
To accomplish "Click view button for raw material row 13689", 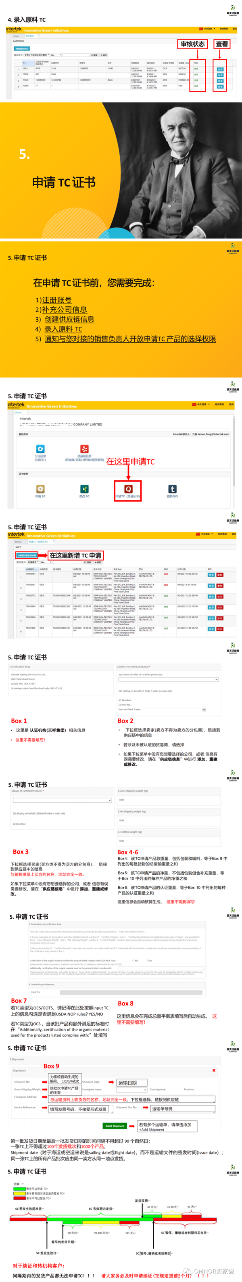I will click(220, 87).
